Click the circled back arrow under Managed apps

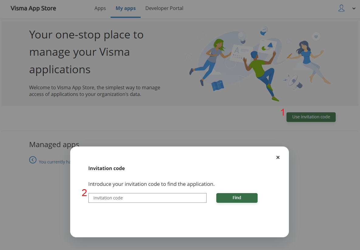(x=33, y=160)
